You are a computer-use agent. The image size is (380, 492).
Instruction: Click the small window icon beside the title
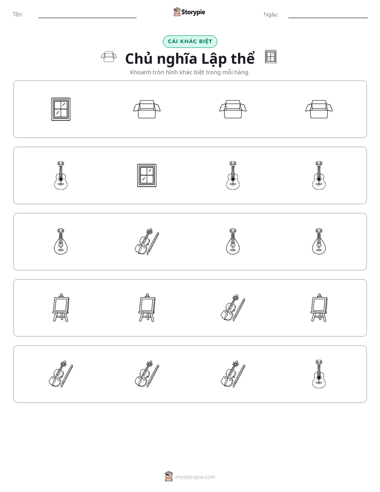(270, 57)
